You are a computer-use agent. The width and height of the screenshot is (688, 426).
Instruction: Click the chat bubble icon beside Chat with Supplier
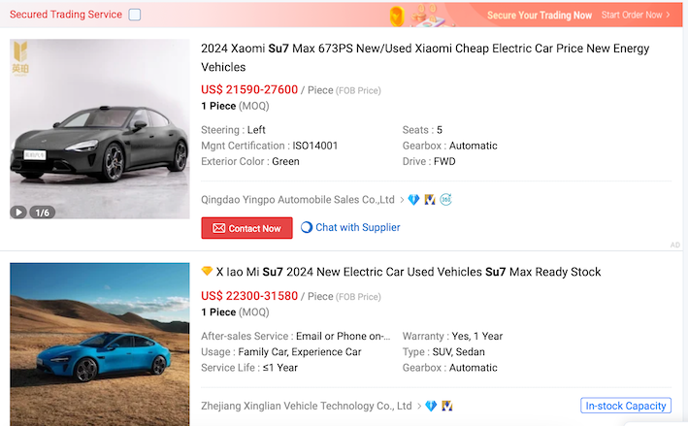(x=307, y=227)
